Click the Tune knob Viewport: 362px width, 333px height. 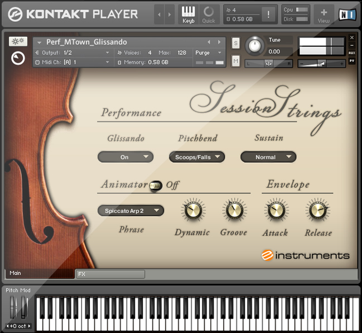254,46
